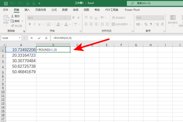Expand the Merge & Center options arrow
Screen dimensions: 183x122
pos(131,24)
